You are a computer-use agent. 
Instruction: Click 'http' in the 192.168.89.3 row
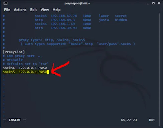[x=39, y=20]
